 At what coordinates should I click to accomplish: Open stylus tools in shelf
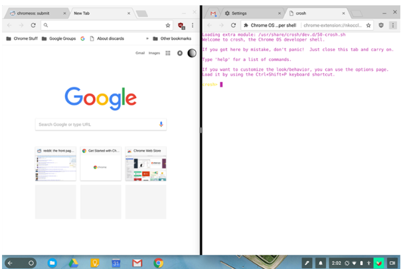pyautogui.click(x=307, y=263)
